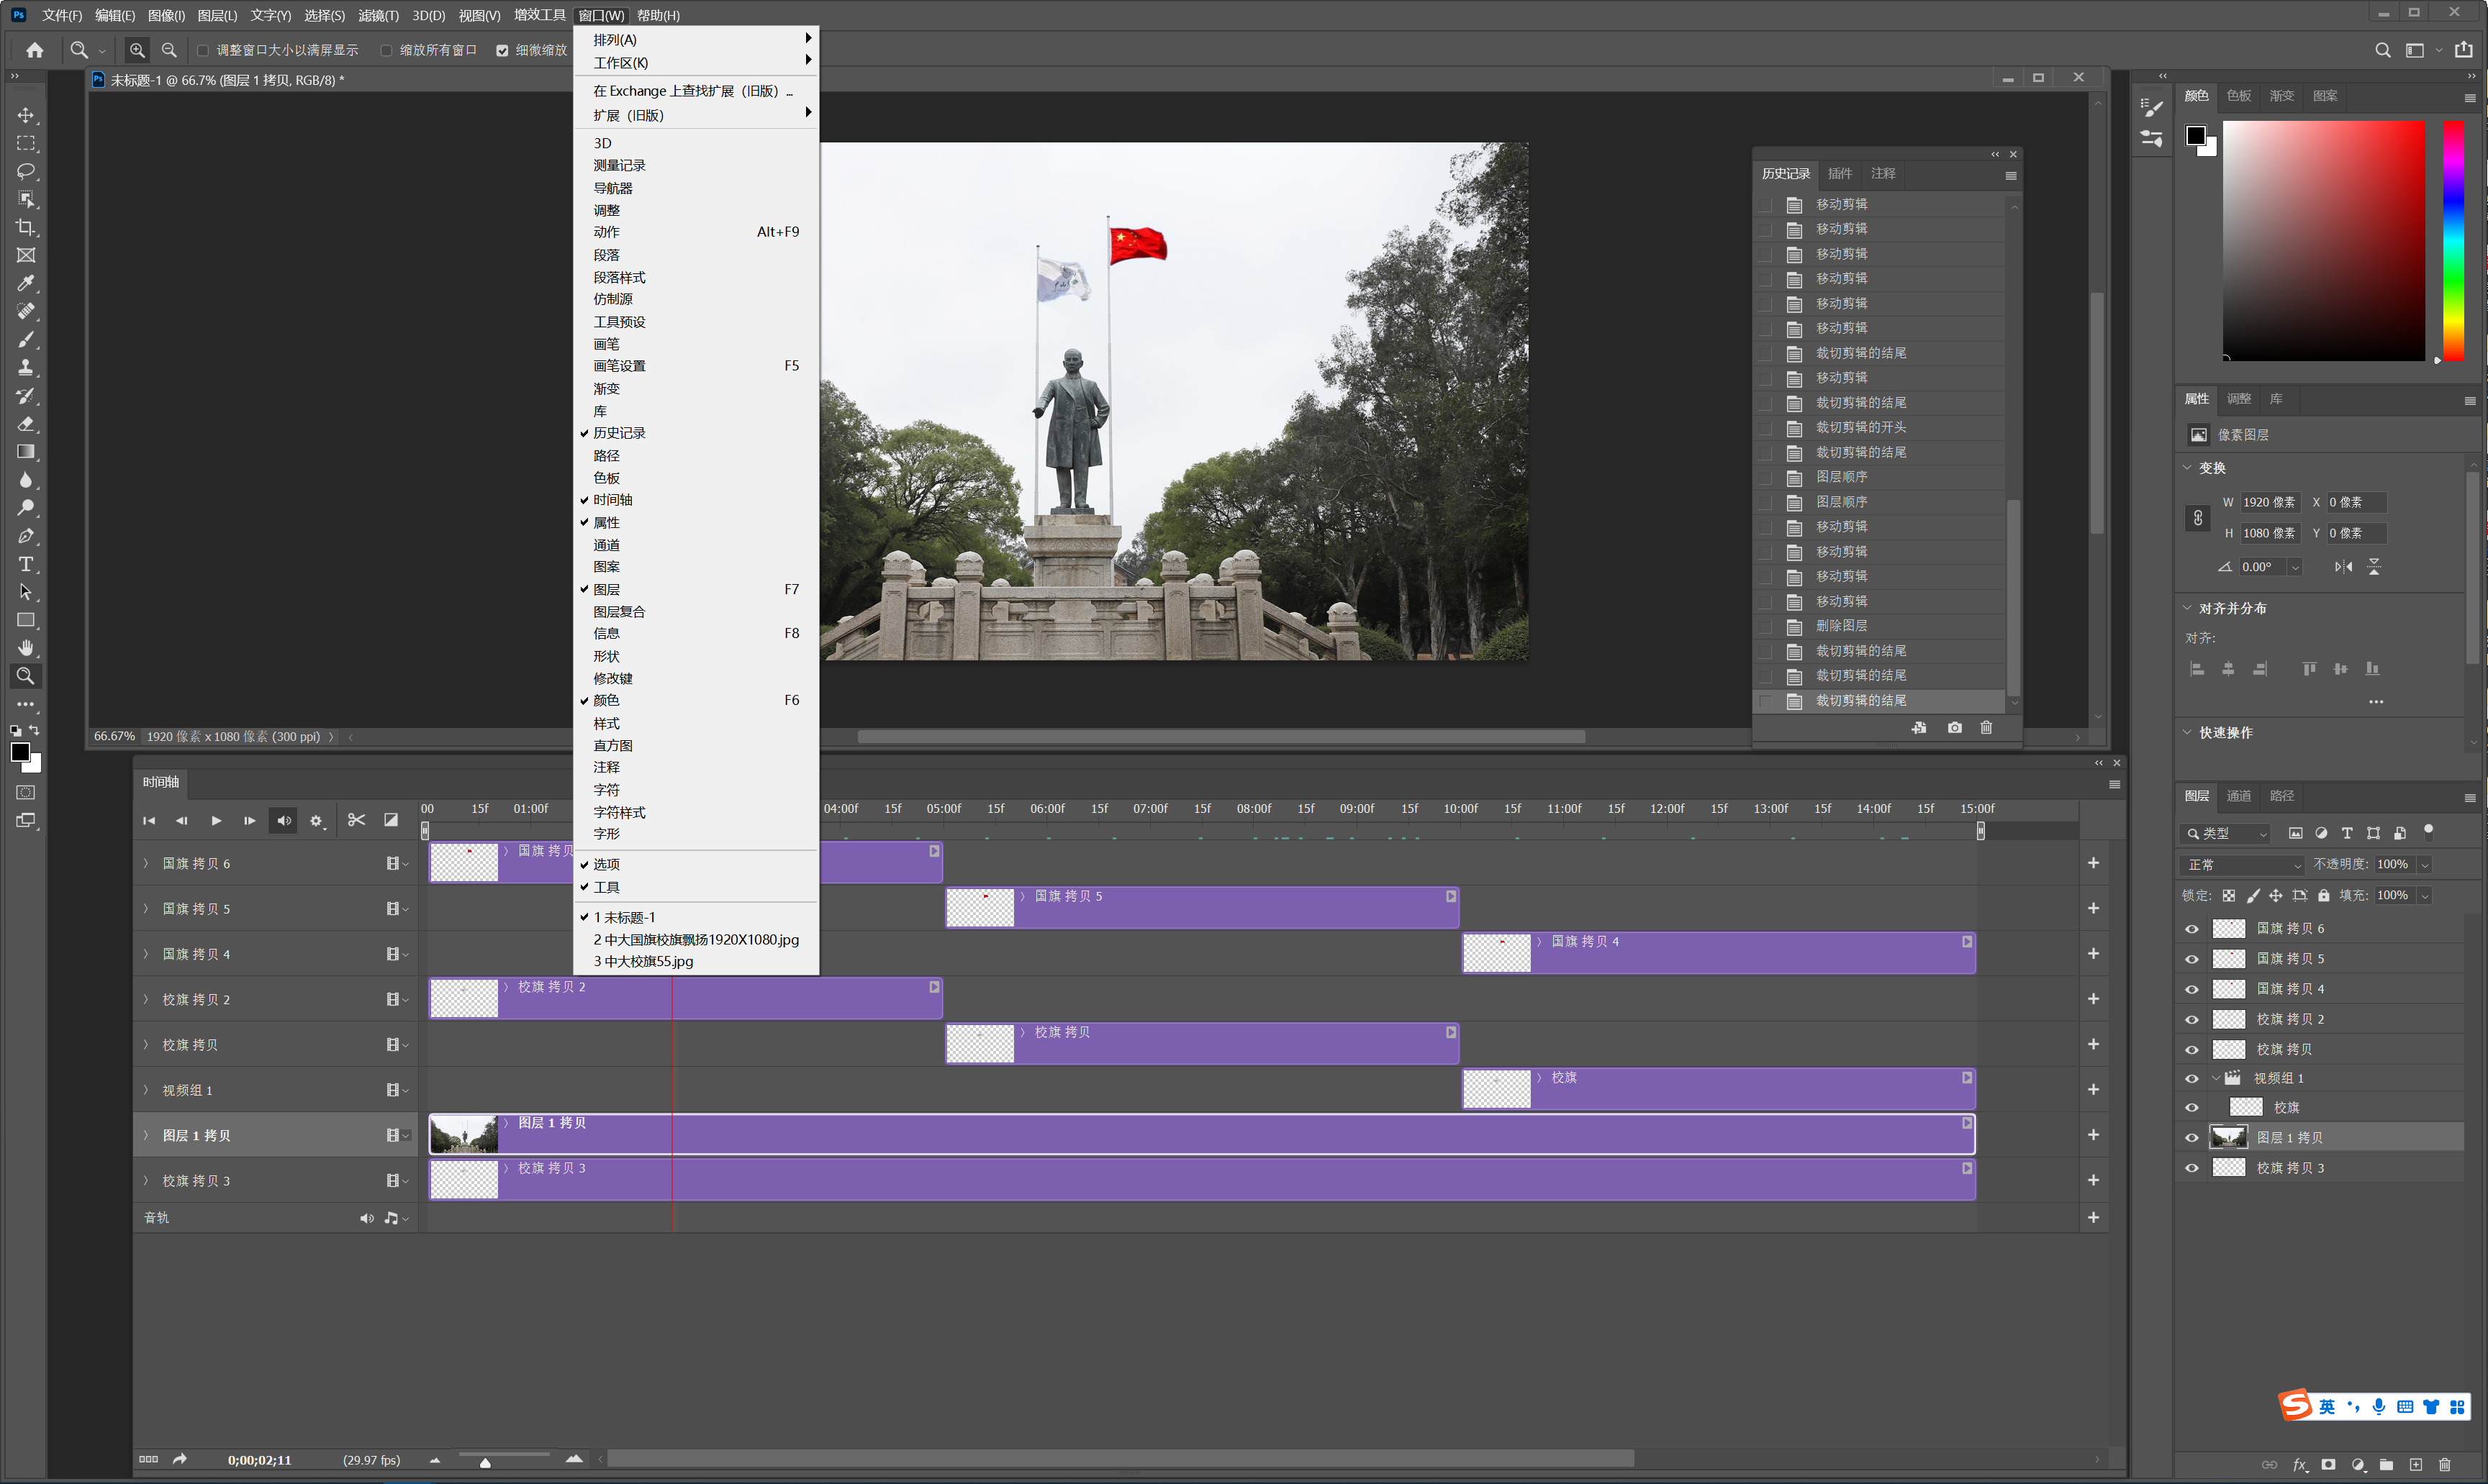The image size is (2488, 1484).
Task: Create new snapshot with camera icon
Action: tap(1954, 728)
